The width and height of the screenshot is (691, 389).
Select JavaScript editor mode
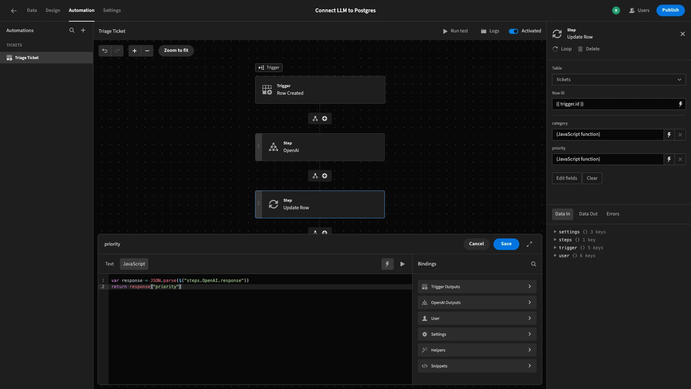click(134, 264)
